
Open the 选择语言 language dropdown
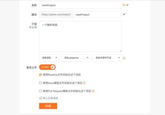tap(49, 58)
